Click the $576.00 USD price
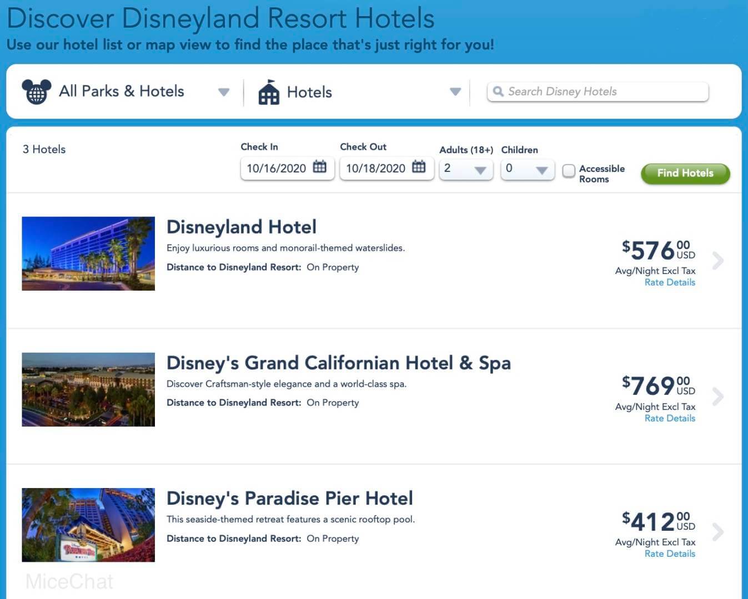The width and height of the screenshot is (748, 599). [659, 250]
